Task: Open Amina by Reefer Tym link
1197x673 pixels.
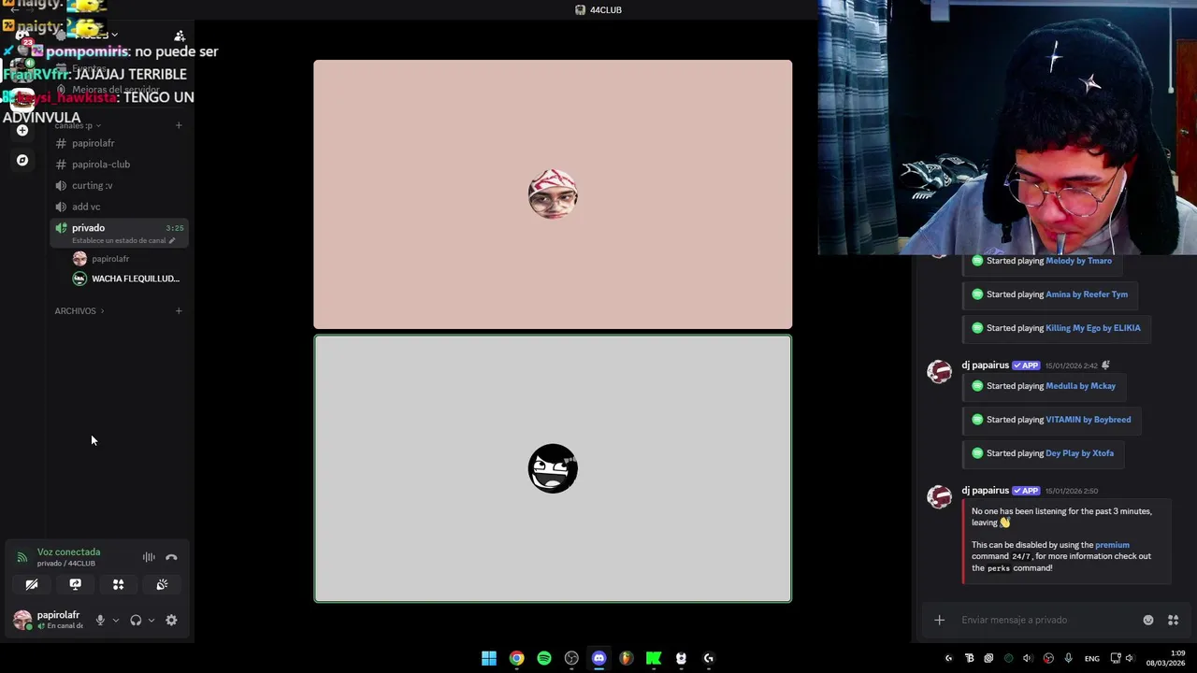Action: tap(1087, 294)
